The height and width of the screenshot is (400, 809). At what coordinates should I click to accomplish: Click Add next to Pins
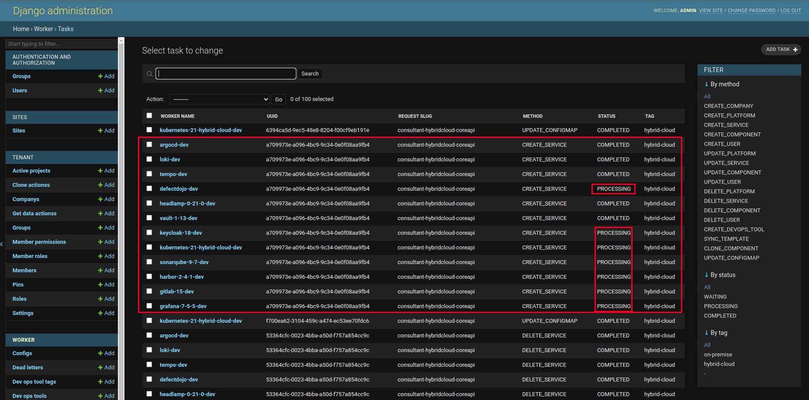(106, 285)
